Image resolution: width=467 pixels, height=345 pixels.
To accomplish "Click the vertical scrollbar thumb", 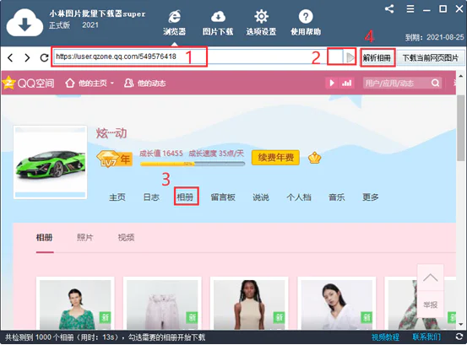I will 461,128.
